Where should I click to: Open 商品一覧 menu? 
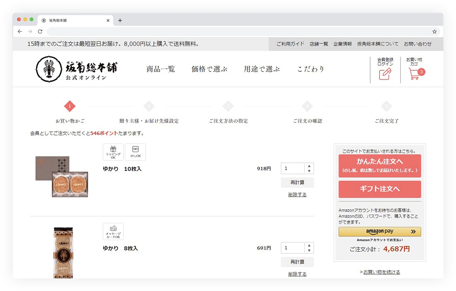click(x=160, y=69)
